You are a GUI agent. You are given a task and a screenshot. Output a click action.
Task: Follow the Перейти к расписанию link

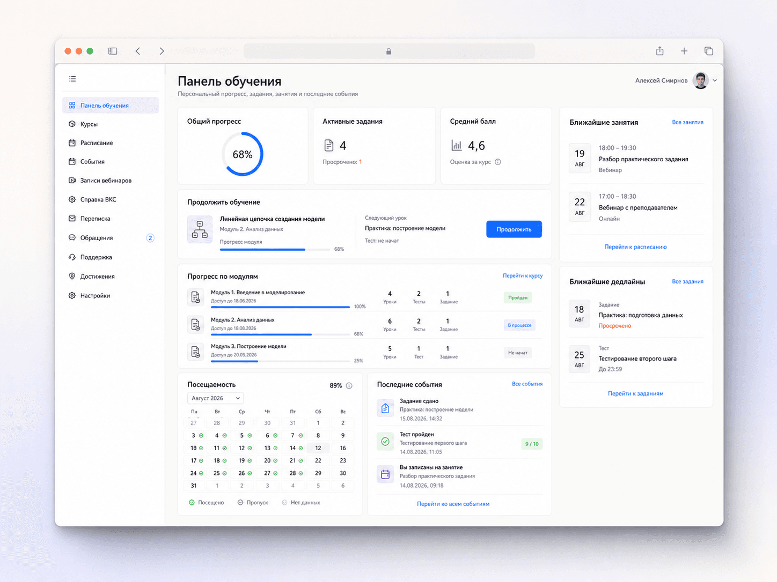tap(635, 247)
